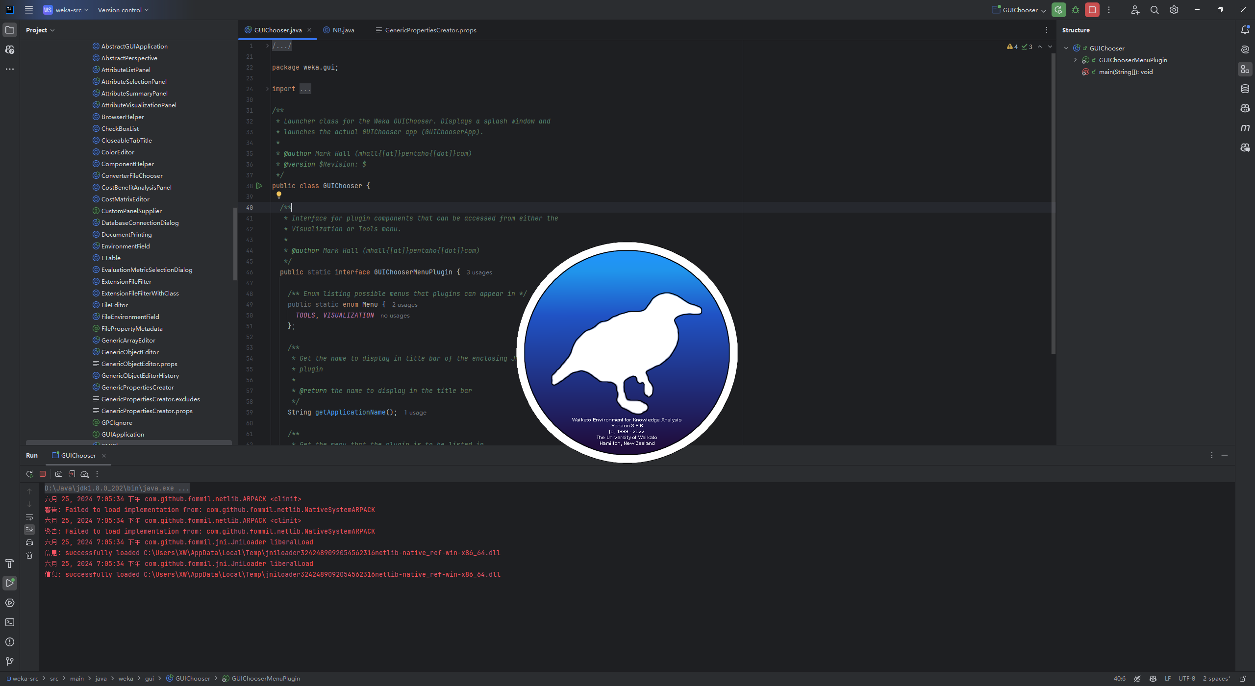Open the Terminal tool window
Screen dimensions: 1255x686
point(10,622)
